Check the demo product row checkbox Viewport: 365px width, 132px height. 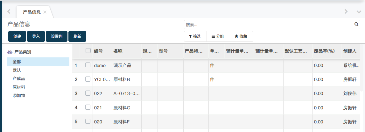[x=88, y=65]
